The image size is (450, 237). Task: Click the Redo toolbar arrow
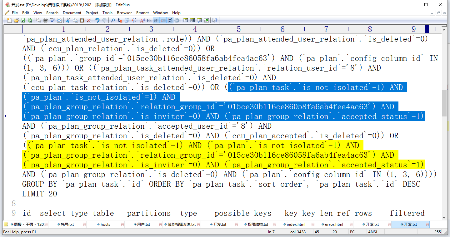tap(104, 20)
